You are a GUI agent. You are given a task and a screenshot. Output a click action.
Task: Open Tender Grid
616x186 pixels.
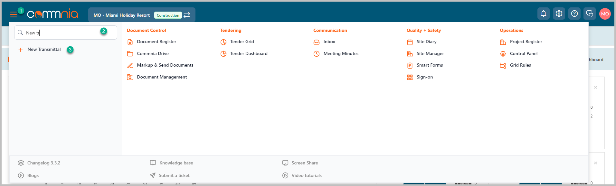[242, 42]
